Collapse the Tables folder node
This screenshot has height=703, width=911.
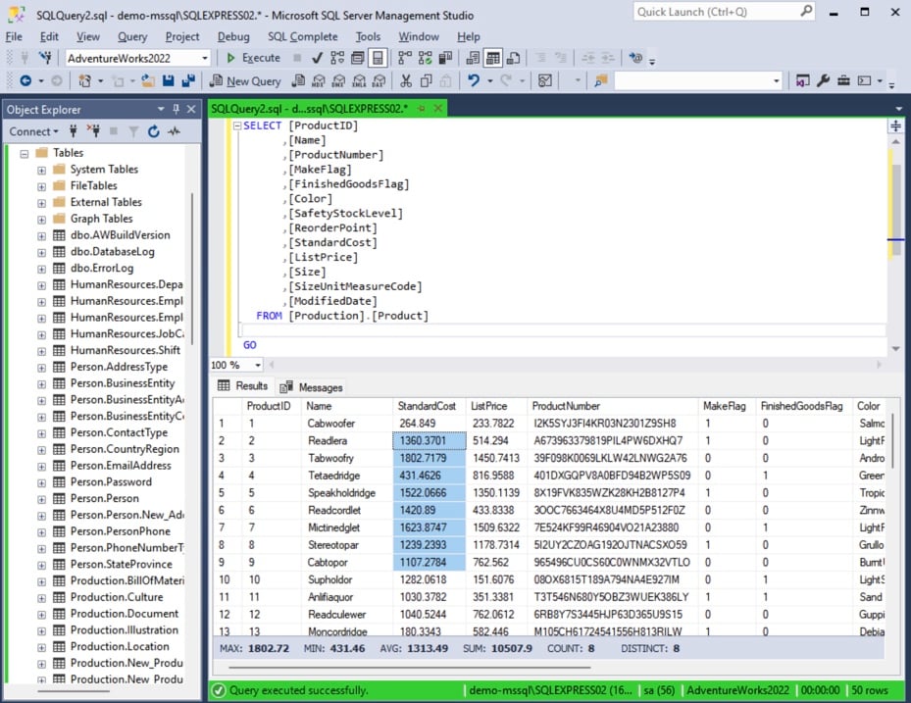click(x=25, y=154)
